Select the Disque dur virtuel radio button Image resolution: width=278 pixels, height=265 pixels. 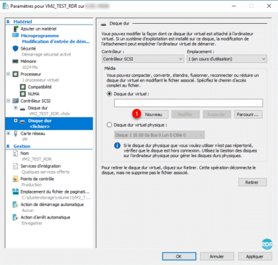pos(109,94)
